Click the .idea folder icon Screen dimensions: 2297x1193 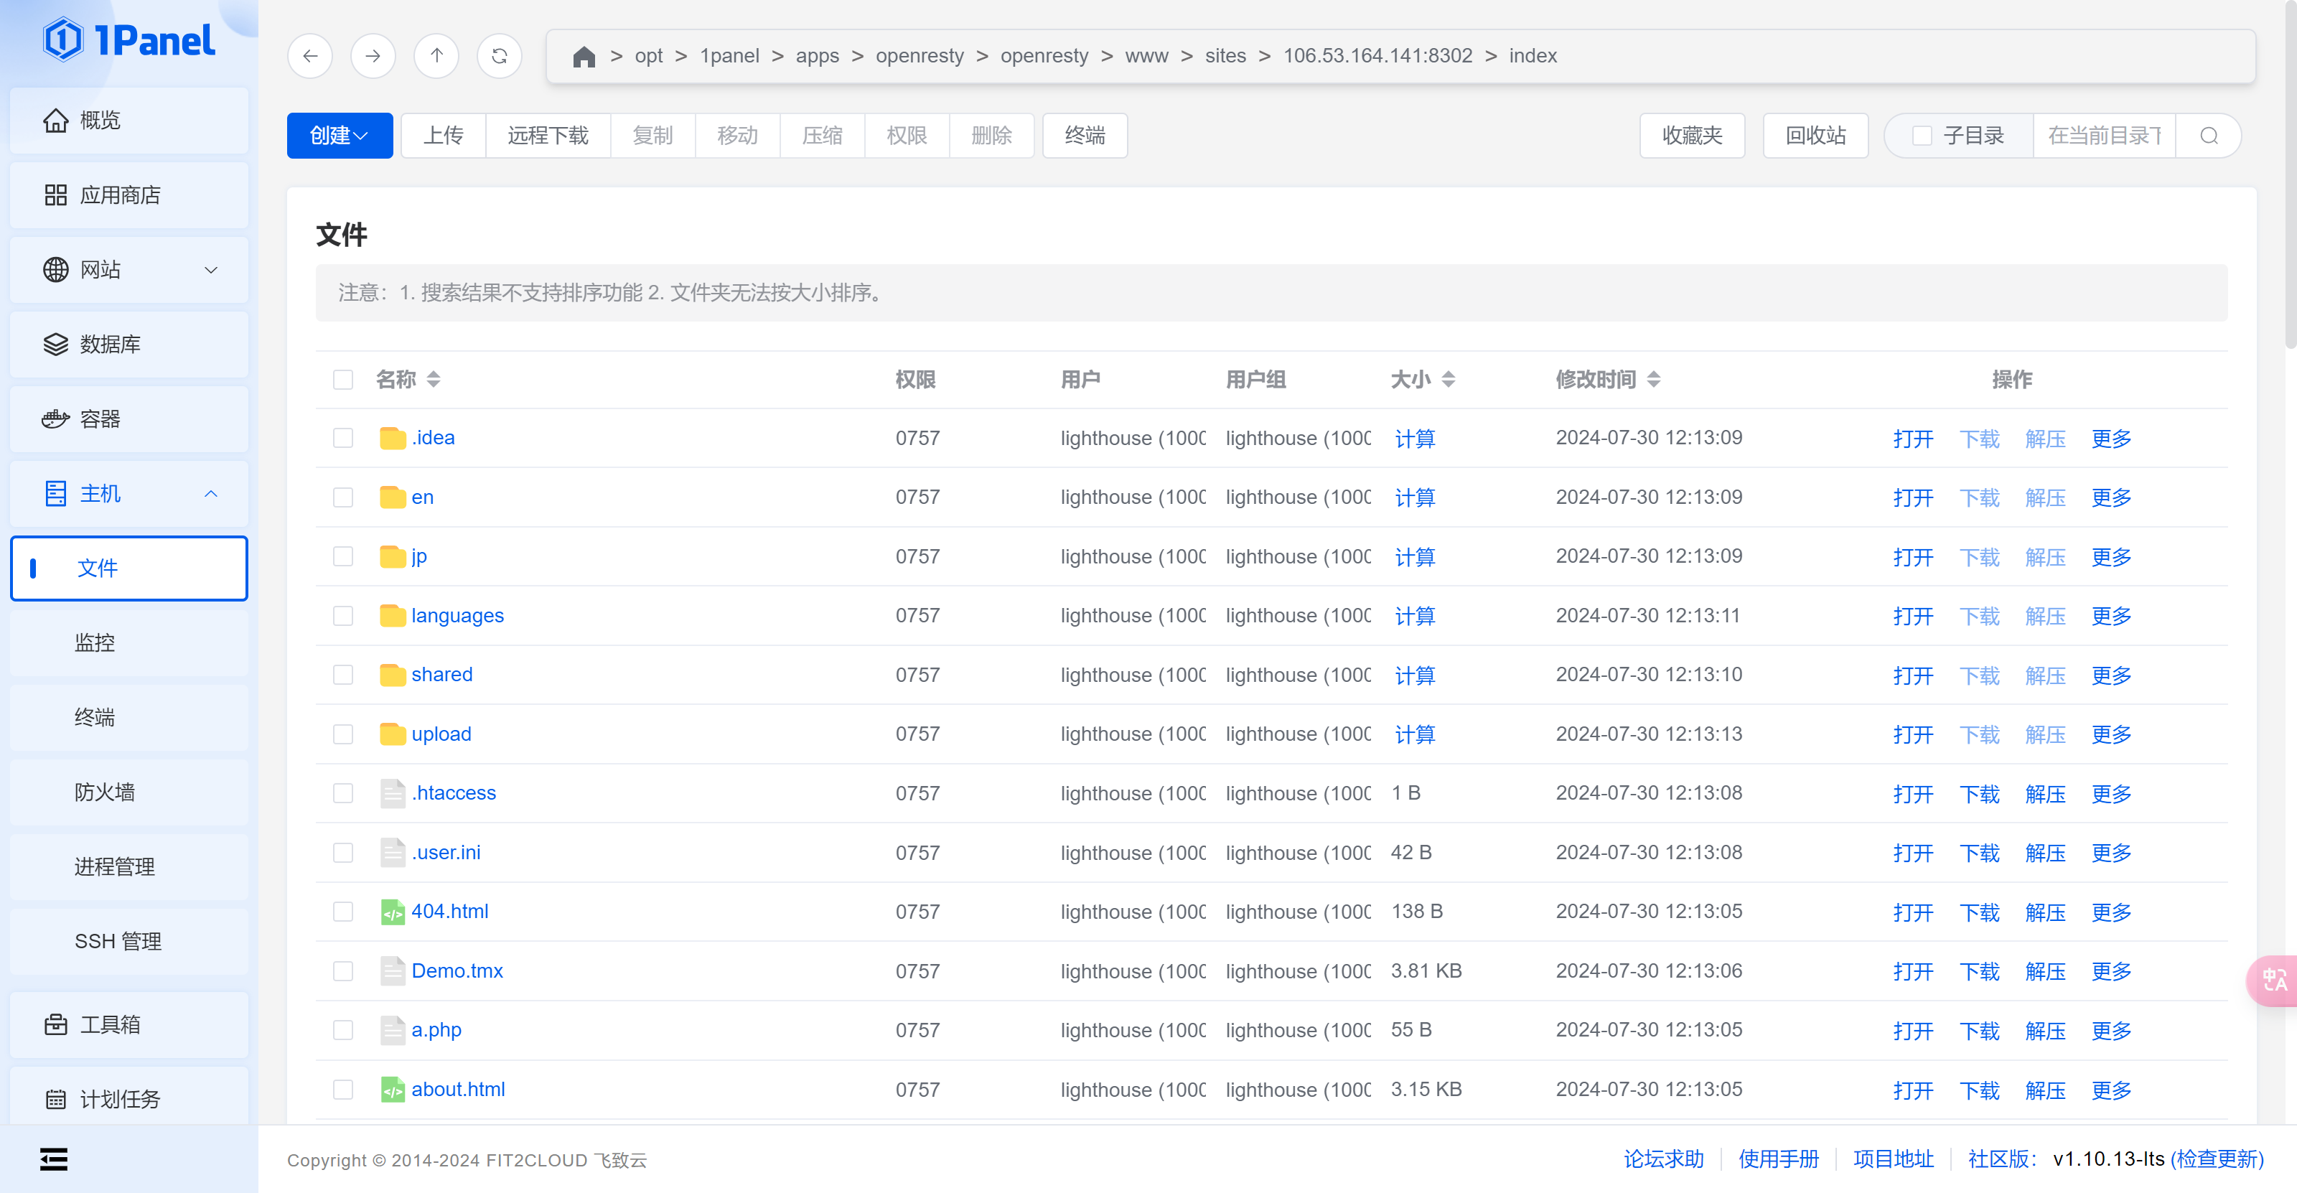393,438
